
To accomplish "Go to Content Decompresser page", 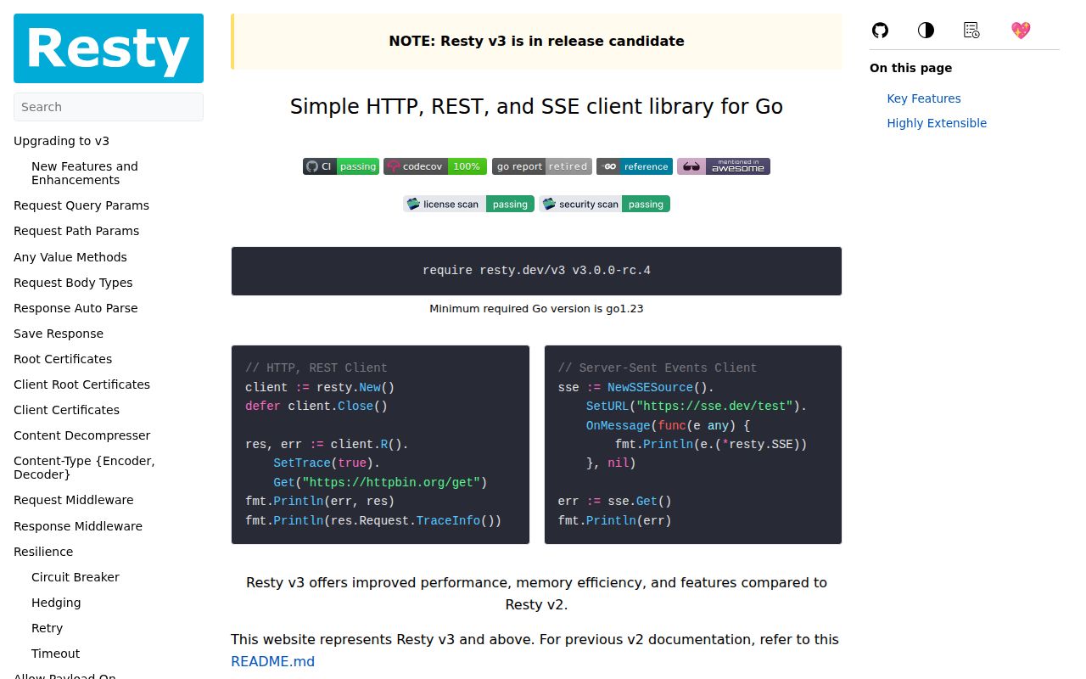I will [81, 435].
